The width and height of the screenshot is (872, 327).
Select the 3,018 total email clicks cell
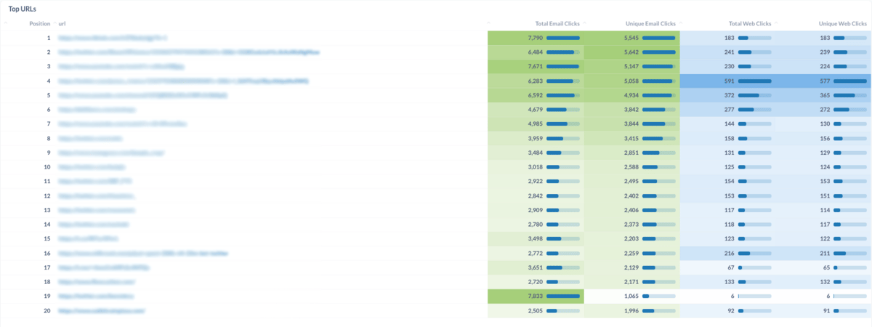(534, 167)
